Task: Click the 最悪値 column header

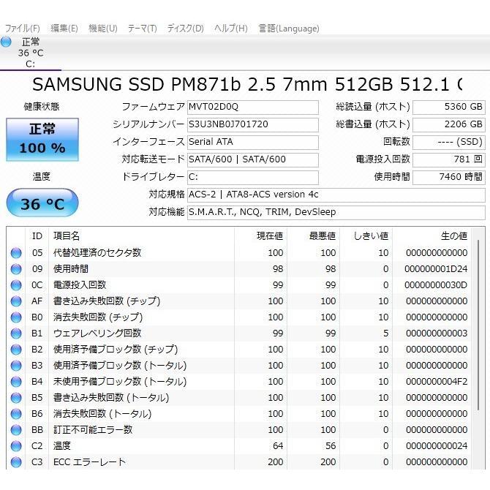Action: click(314, 236)
